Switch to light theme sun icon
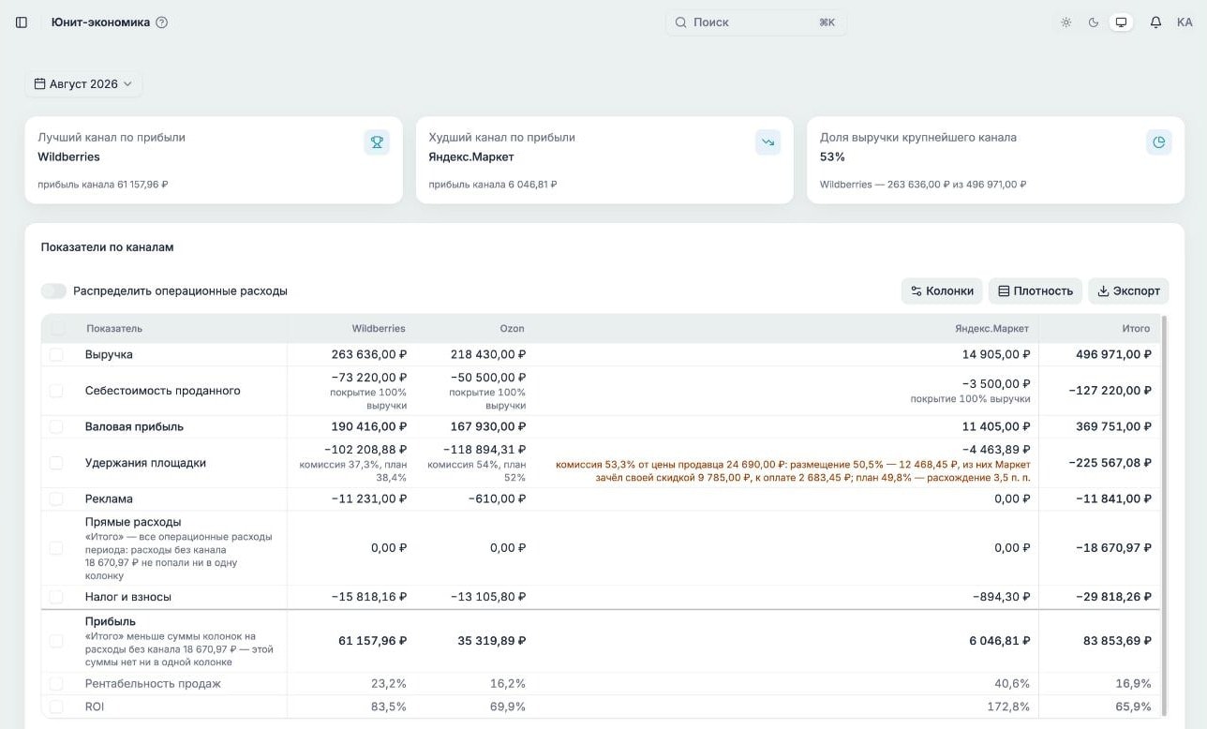Viewport: 1207px width, 729px height. [x=1065, y=22]
